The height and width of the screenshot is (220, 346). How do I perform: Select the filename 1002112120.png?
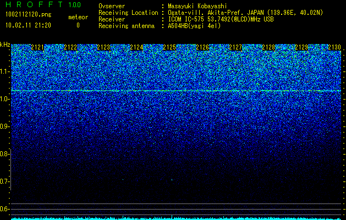point(29,14)
